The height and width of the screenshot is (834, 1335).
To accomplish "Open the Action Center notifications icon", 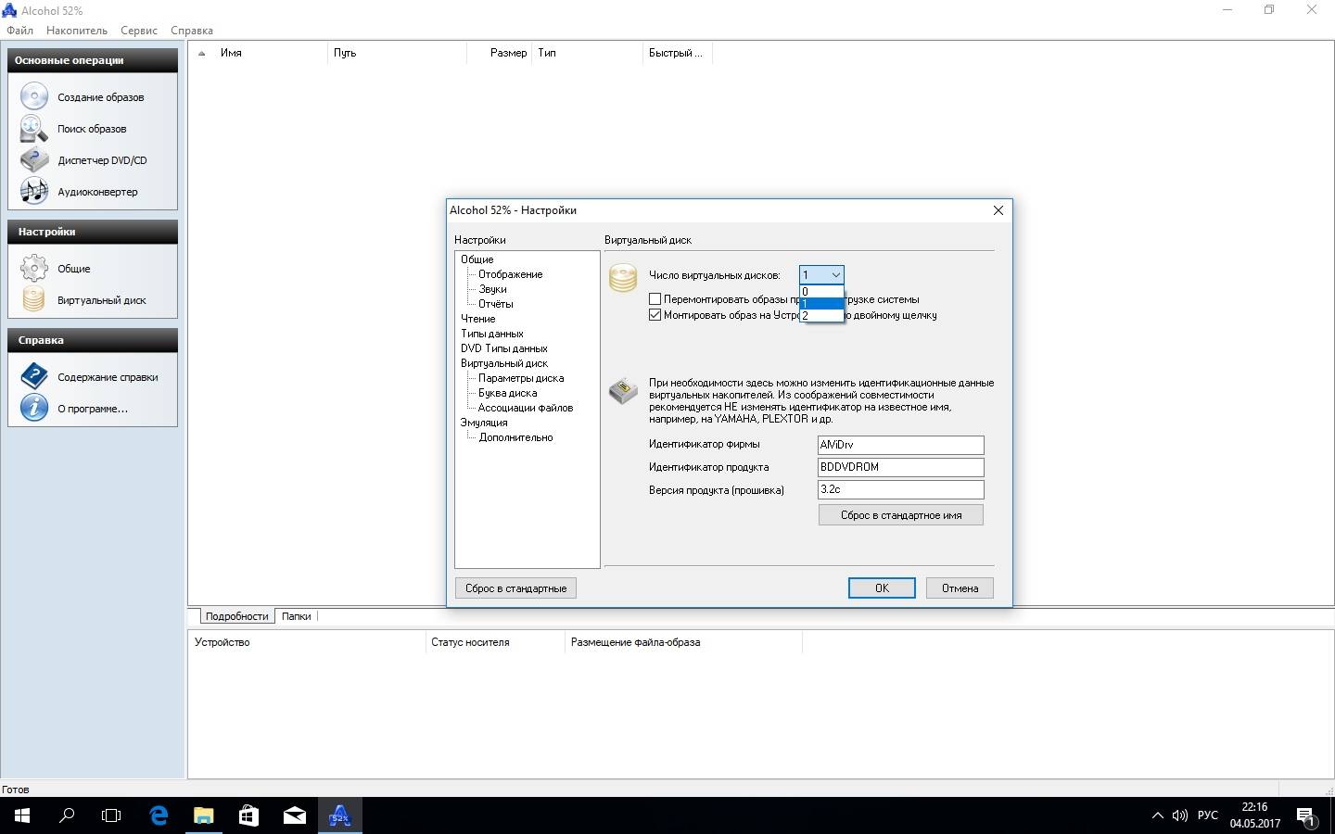I will 1307,816.
